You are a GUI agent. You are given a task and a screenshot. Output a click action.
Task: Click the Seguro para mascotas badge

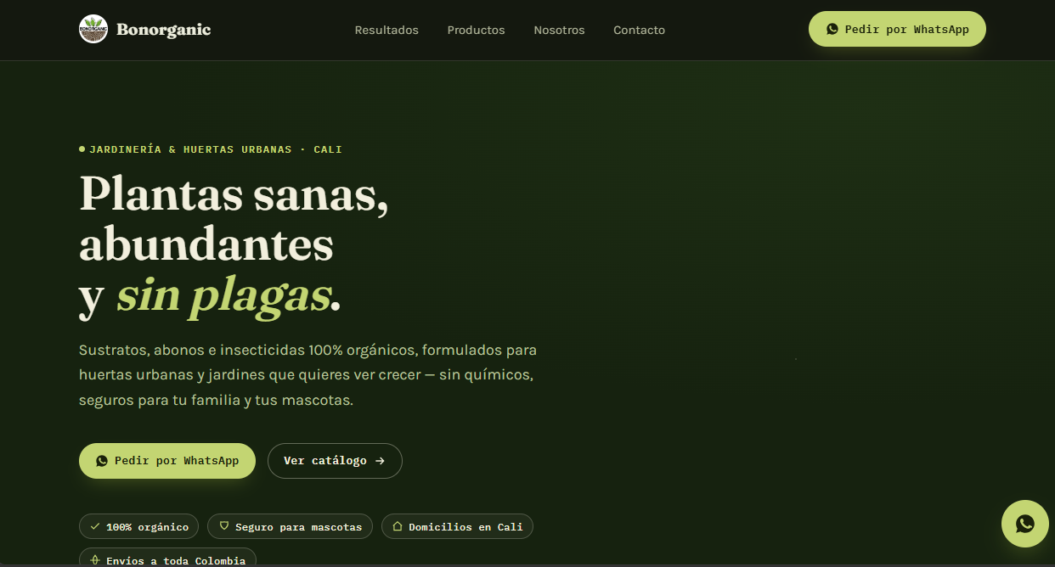click(291, 526)
